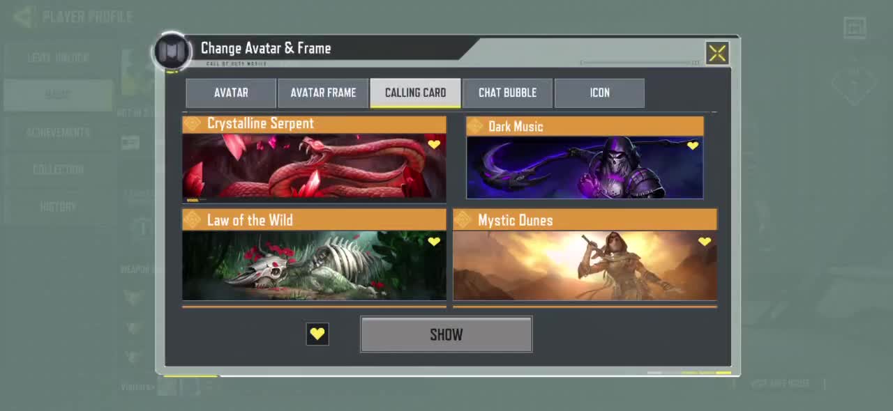Toggle favorite heart on Dark Music card
The width and height of the screenshot is (893, 411).
(x=693, y=146)
